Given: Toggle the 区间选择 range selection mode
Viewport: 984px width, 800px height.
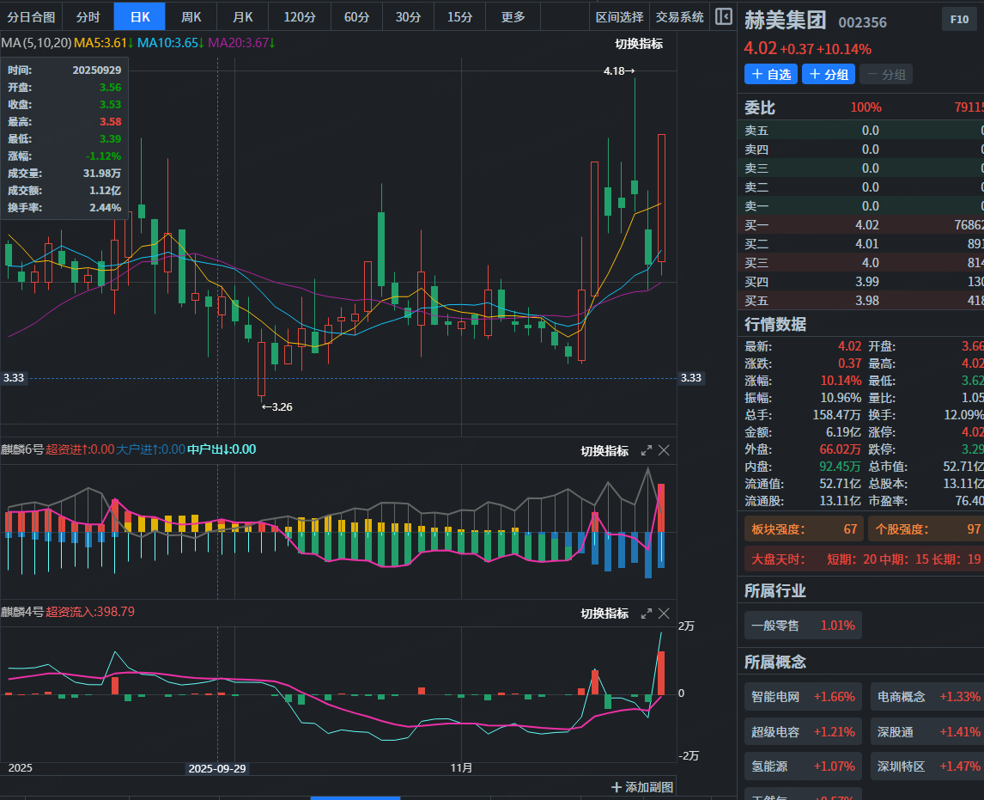Looking at the screenshot, I should (x=619, y=16).
